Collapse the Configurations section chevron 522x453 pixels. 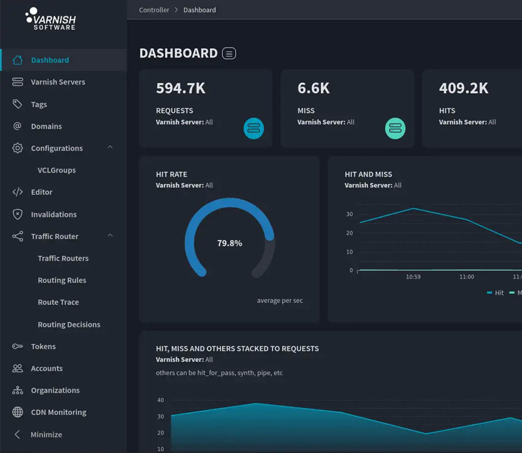110,148
